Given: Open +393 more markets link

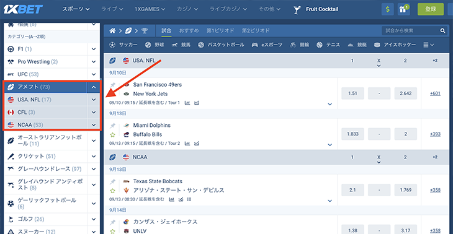Looking at the screenshot, I should coord(435,134).
